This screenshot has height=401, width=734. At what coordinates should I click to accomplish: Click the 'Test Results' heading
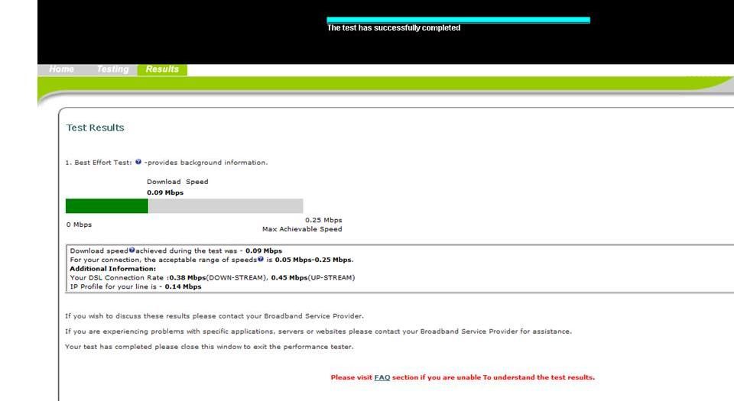pos(95,128)
